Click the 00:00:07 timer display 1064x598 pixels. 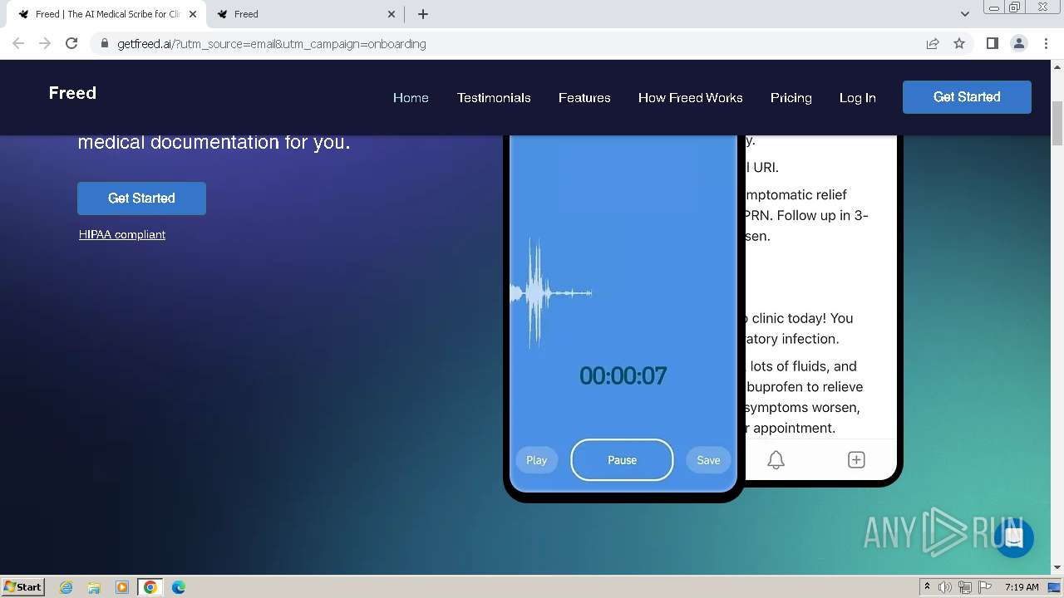pyautogui.click(x=623, y=376)
